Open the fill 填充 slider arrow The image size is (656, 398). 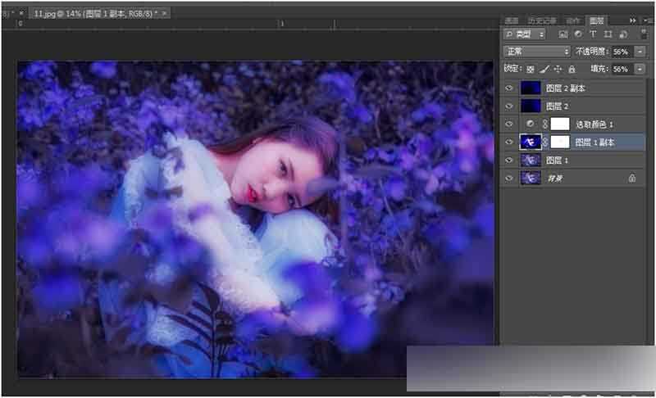pyautogui.click(x=640, y=70)
